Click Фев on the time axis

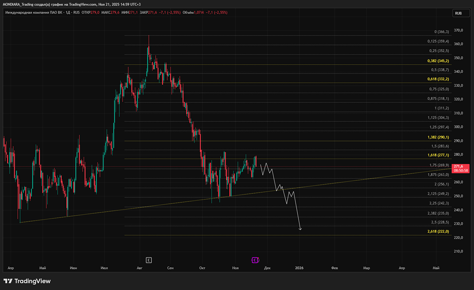coord(334,268)
